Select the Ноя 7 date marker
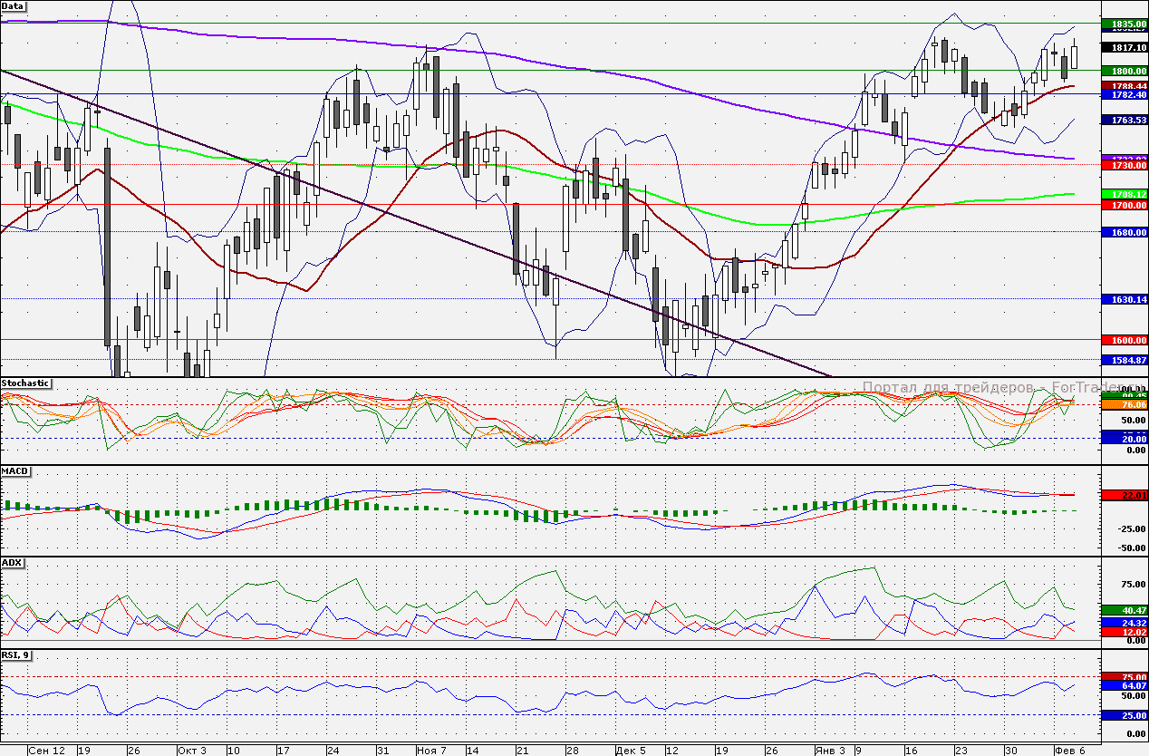Image resolution: width=1149 pixels, height=756 pixels. (x=431, y=751)
